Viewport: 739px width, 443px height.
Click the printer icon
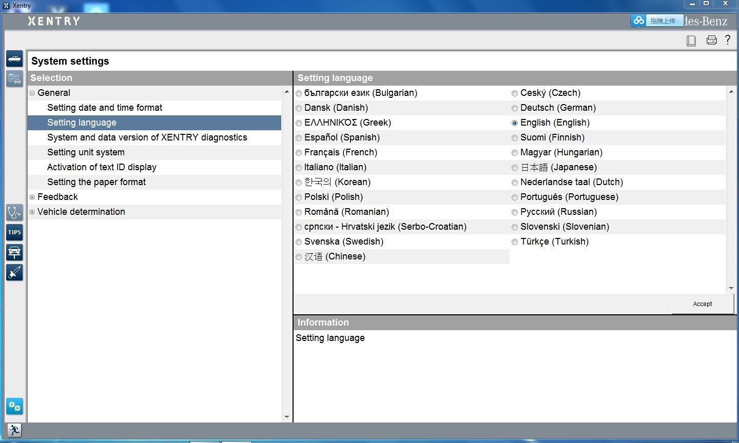coord(711,40)
